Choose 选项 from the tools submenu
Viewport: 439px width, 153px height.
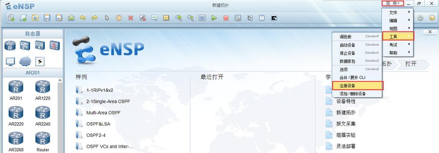(357, 70)
